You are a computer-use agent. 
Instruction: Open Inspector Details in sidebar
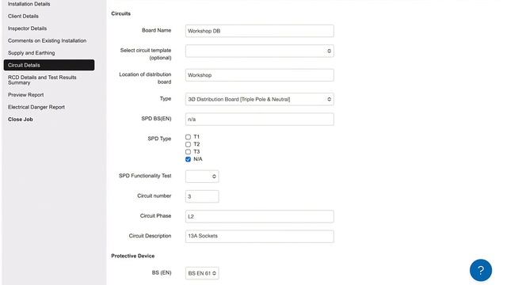pyautogui.click(x=27, y=28)
